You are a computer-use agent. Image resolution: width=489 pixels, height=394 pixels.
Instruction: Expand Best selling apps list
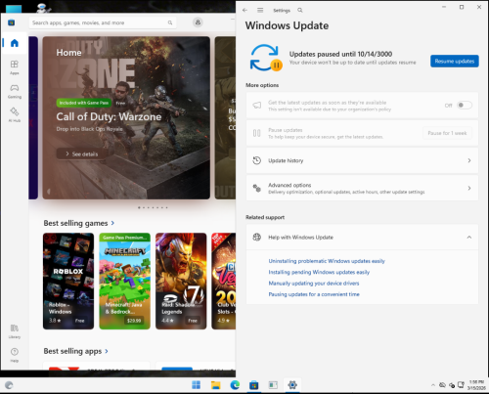click(76, 351)
